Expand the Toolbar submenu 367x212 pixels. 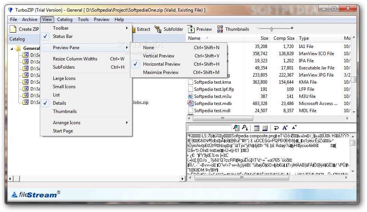click(x=86, y=28)
